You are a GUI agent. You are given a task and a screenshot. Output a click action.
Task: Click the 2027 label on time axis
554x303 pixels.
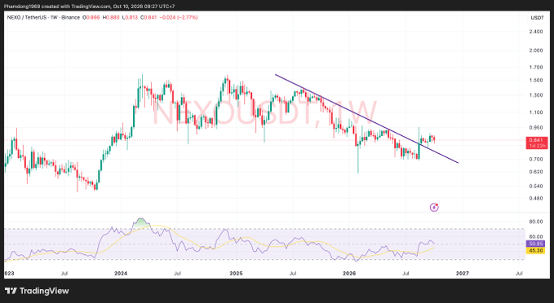tap(463, 274)
